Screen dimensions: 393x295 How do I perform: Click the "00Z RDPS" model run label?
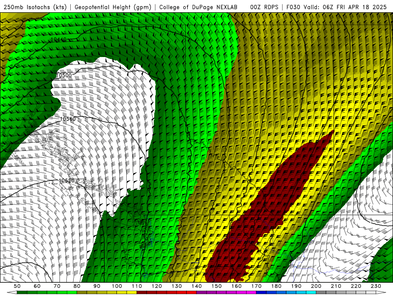coord(264,7)
